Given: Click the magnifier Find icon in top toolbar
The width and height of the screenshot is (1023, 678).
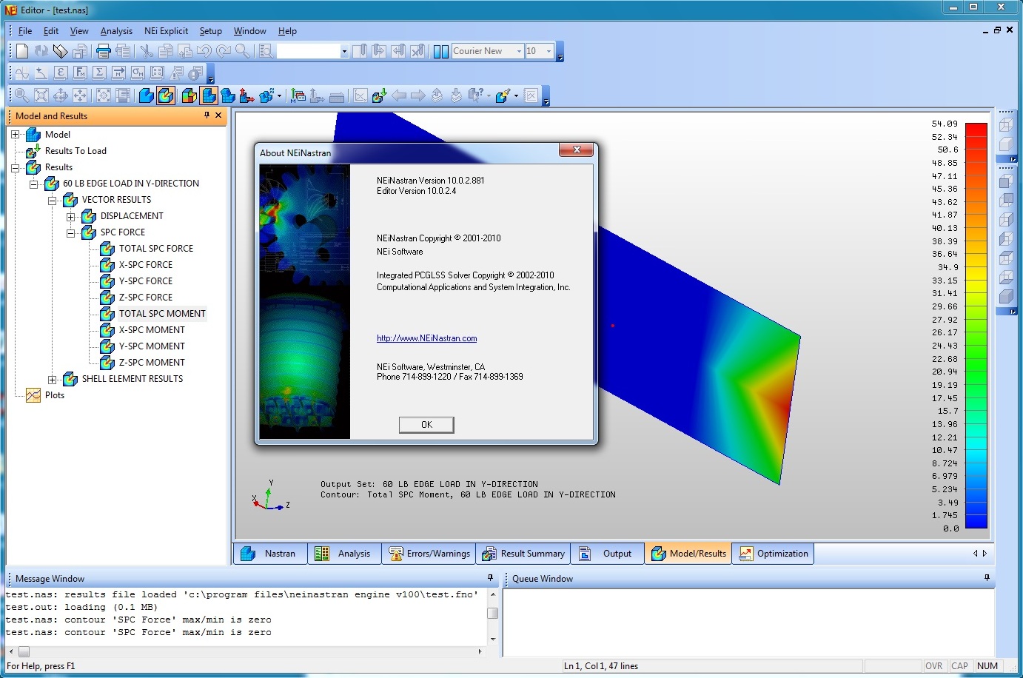Looking at the screenshot, I should (x=242, y=51).
